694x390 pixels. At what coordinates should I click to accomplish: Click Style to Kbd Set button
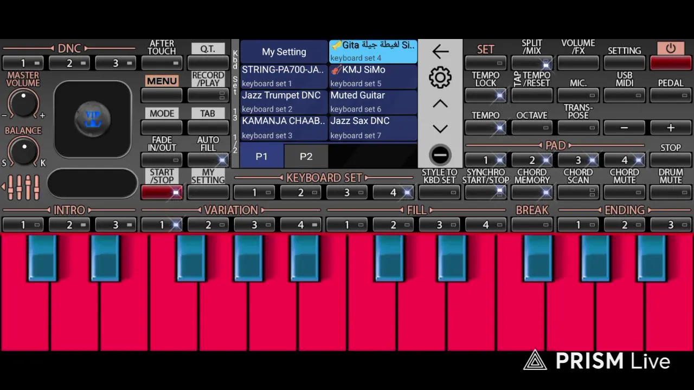(439, 192)
